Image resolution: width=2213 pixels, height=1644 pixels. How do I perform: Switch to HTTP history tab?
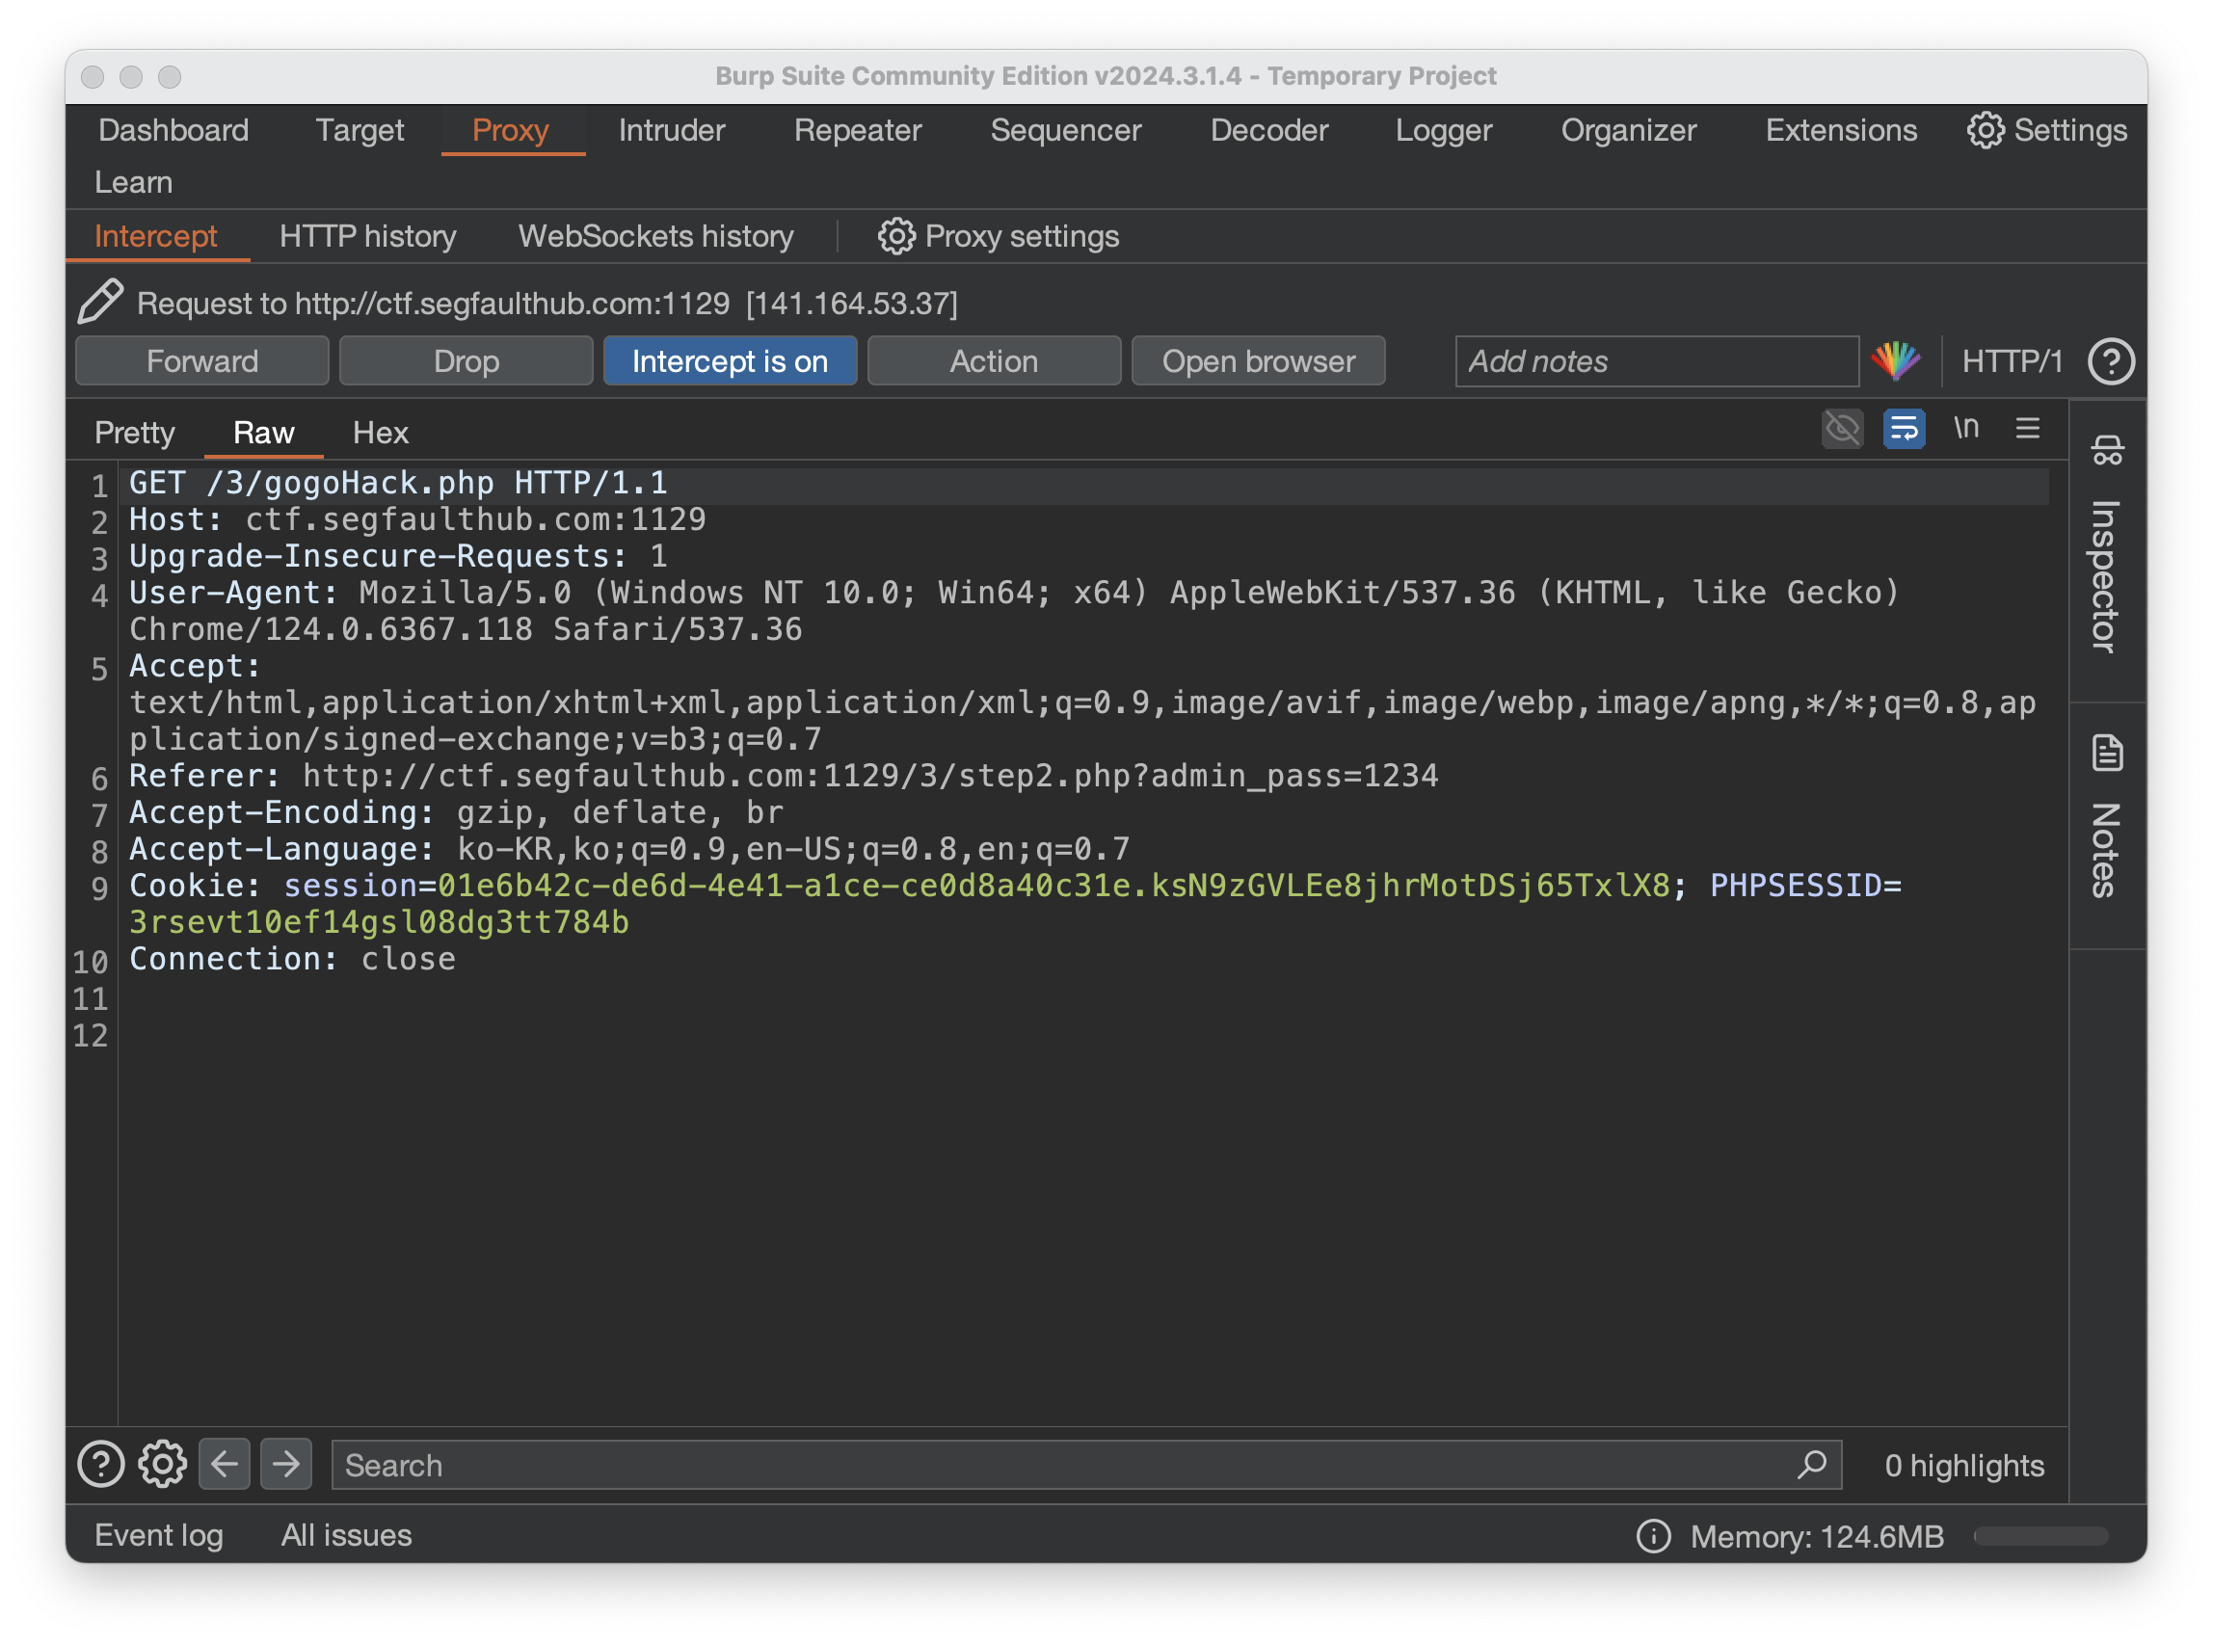(367, 236)
